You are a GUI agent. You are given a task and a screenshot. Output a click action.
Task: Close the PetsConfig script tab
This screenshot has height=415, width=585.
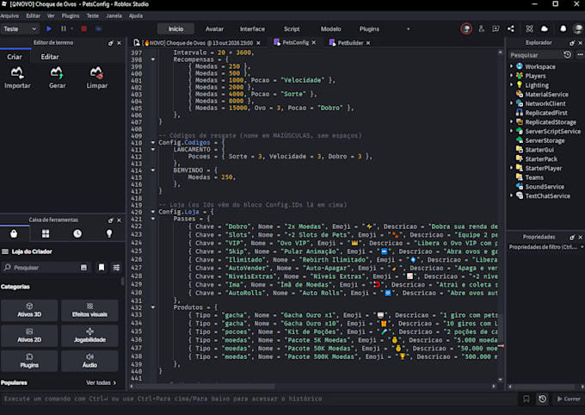[314, 43]
